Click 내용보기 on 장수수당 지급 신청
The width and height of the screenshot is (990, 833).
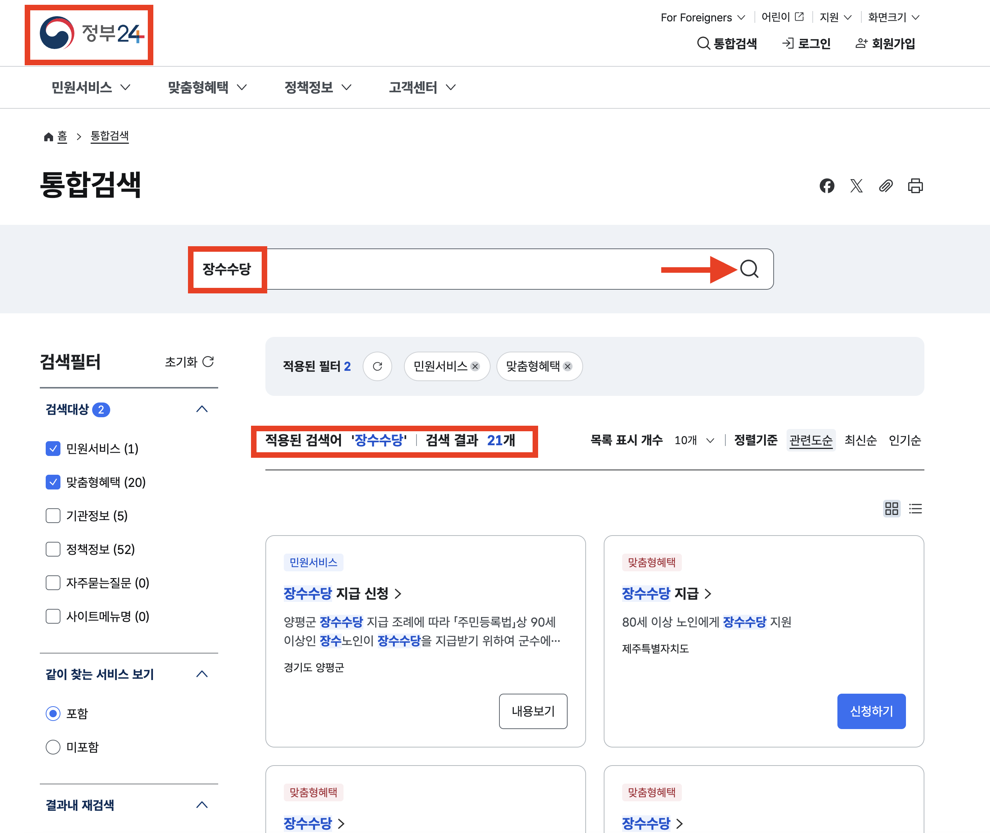[x=533, y=711]
